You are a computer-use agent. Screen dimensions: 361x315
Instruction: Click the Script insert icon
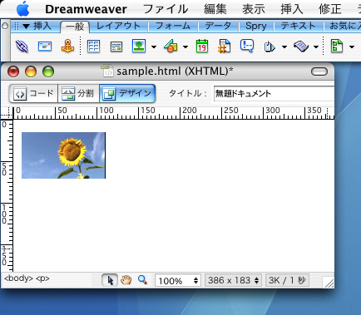(x=301, y=47)
